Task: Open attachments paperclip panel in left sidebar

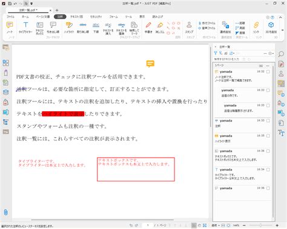Action: pyautogui.click(x=6, y=212)
